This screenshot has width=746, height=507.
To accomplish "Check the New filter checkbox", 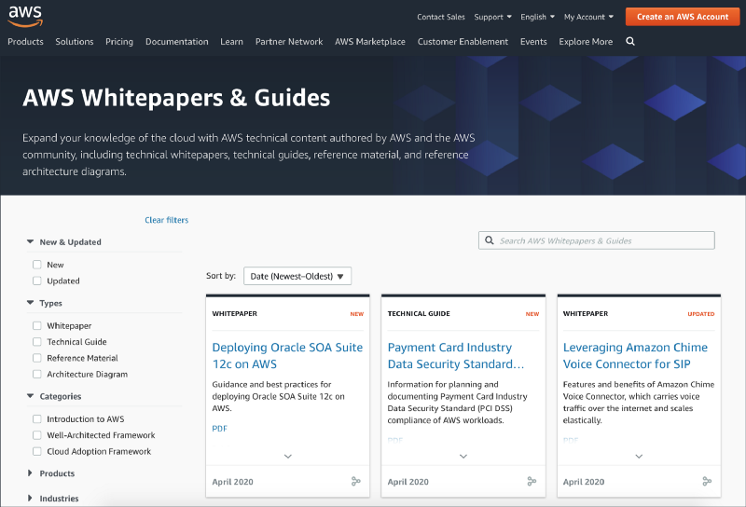I will (x=37, y=265).
